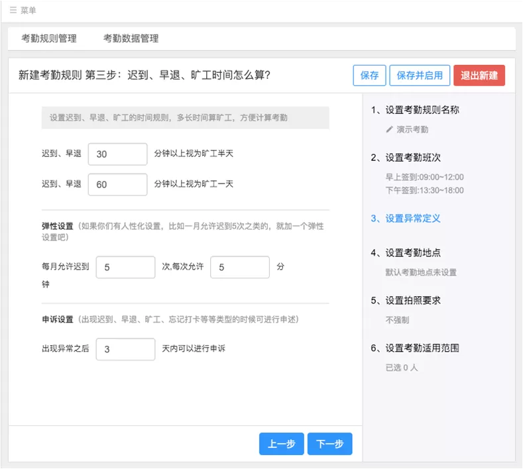Jump to step 4、设置考勤地点

pos(406,252)
